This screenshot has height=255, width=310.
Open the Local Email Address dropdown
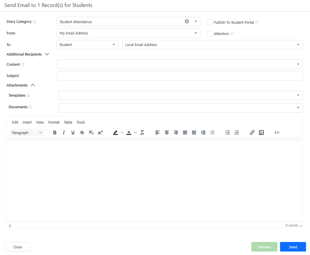coord(212,45)
